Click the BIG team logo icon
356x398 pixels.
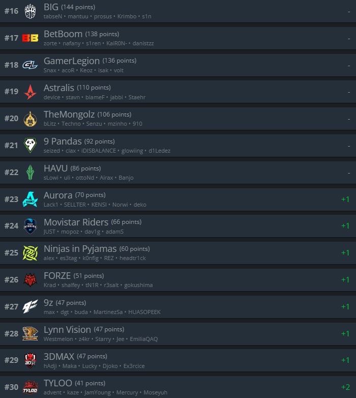coord(30,11)
